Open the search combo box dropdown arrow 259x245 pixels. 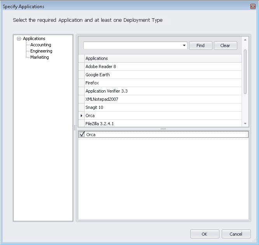184,45
